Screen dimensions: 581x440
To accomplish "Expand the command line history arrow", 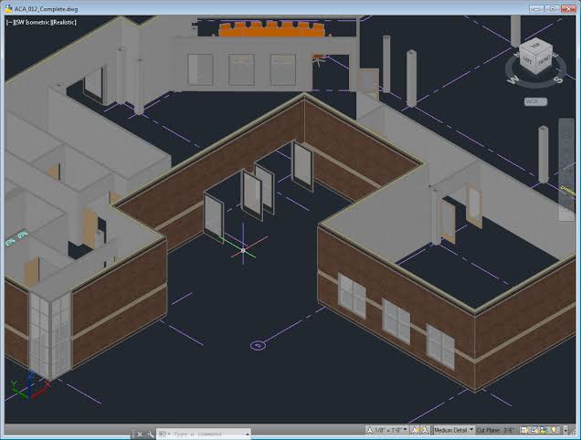I will point(248,434).
